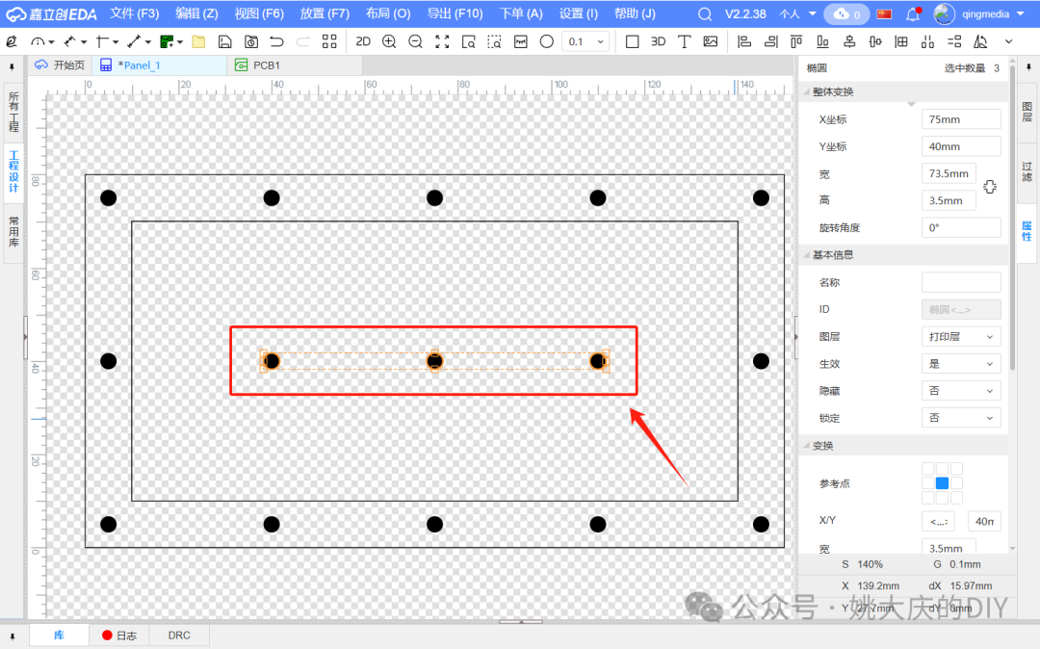Collapse the 整体变换 section
1040x649 pixels.
point(807,91)
